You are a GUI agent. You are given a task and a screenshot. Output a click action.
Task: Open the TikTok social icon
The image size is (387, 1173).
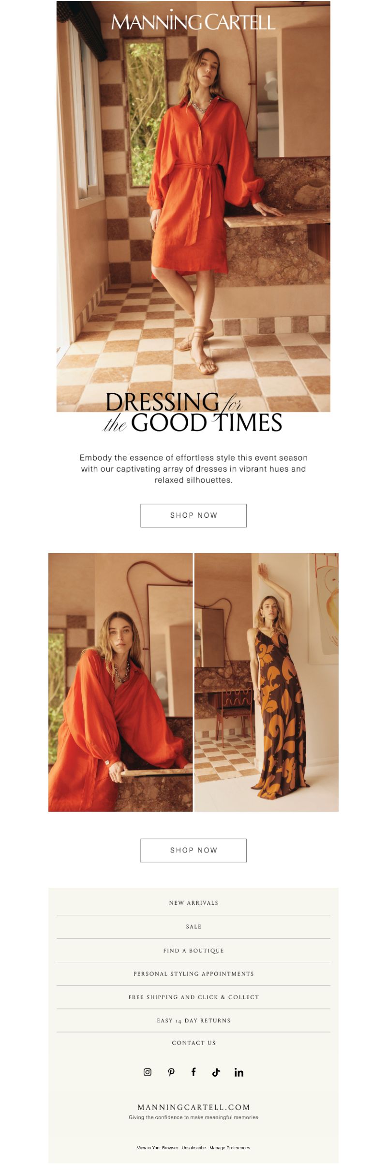[x=216, y=1072]
